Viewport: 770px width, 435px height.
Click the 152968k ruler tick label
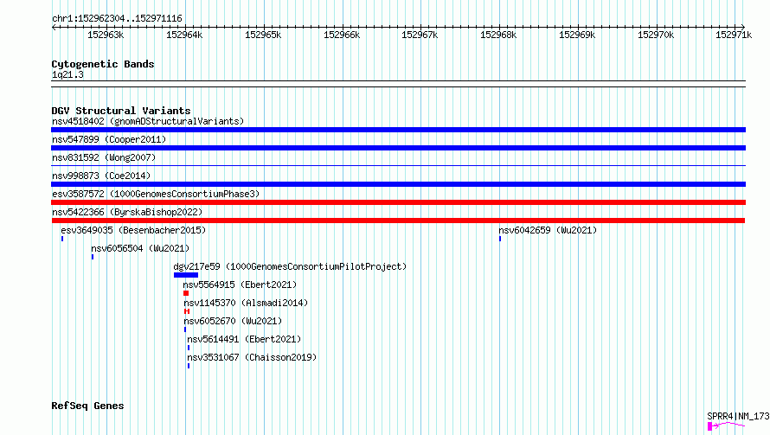(x=498, y=35)
